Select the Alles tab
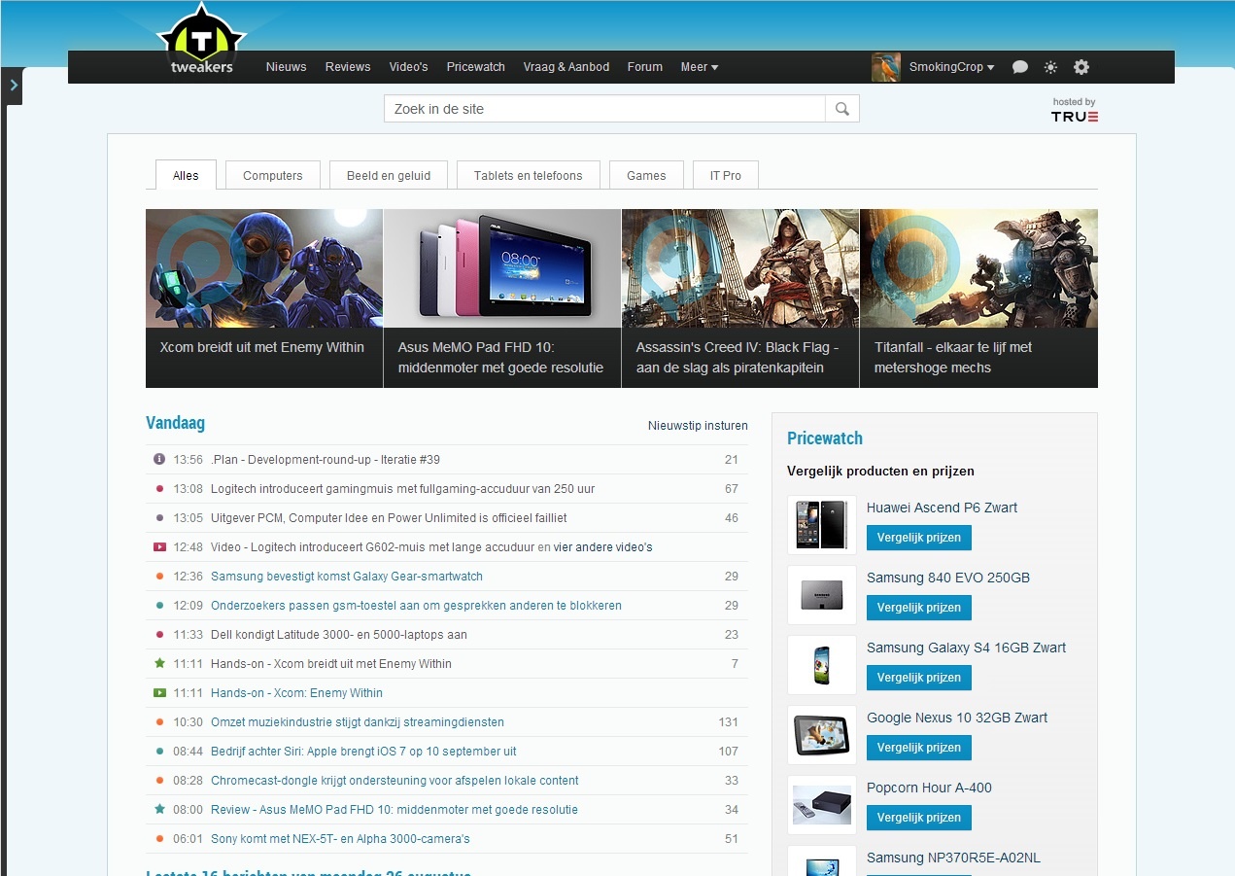The height and width of the screenshot is (876, 1235). pos(186,175)
